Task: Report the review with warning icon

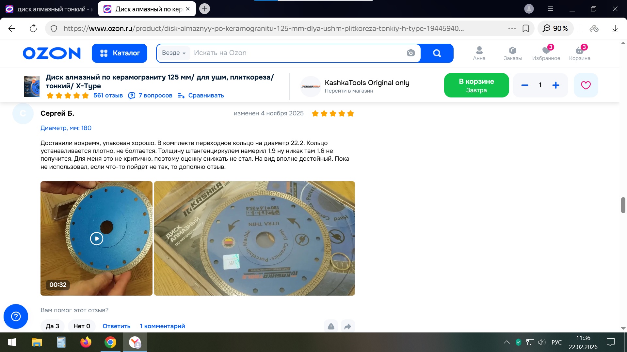Action: (331, 326)
